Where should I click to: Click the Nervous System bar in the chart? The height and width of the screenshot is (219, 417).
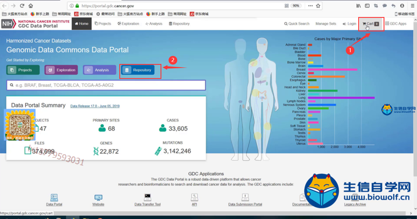(322, 105)
